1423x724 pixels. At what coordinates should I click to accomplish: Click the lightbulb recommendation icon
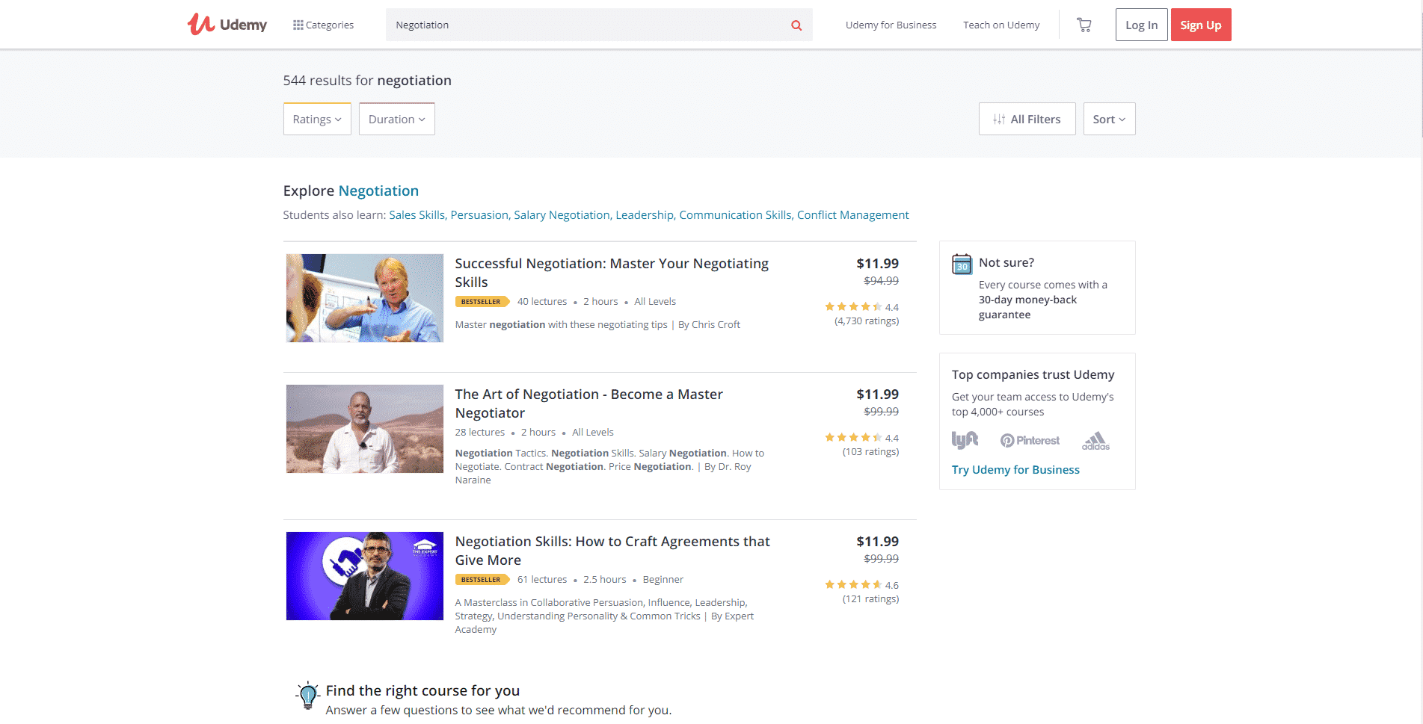pos(307,696)
